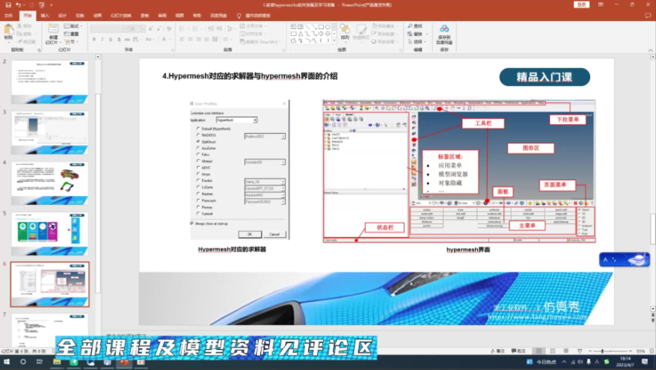Image resolution: width=656 pixels, height=370 pixels.
Task: Clear all text formatting icon
Action: pyautogui.click(x=169, y=28)
